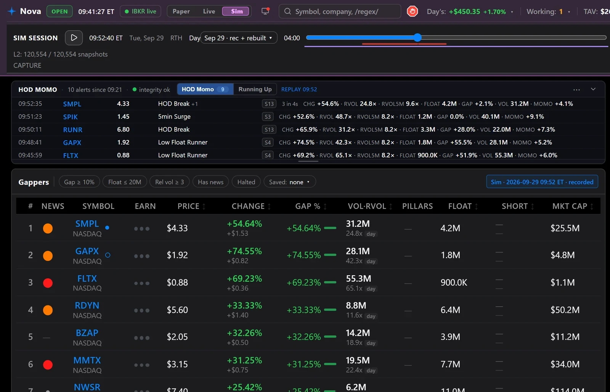The height and width of the screenshot is (392, 610).
Task: Start the sim session with the play button
Action: click(74, 38)
